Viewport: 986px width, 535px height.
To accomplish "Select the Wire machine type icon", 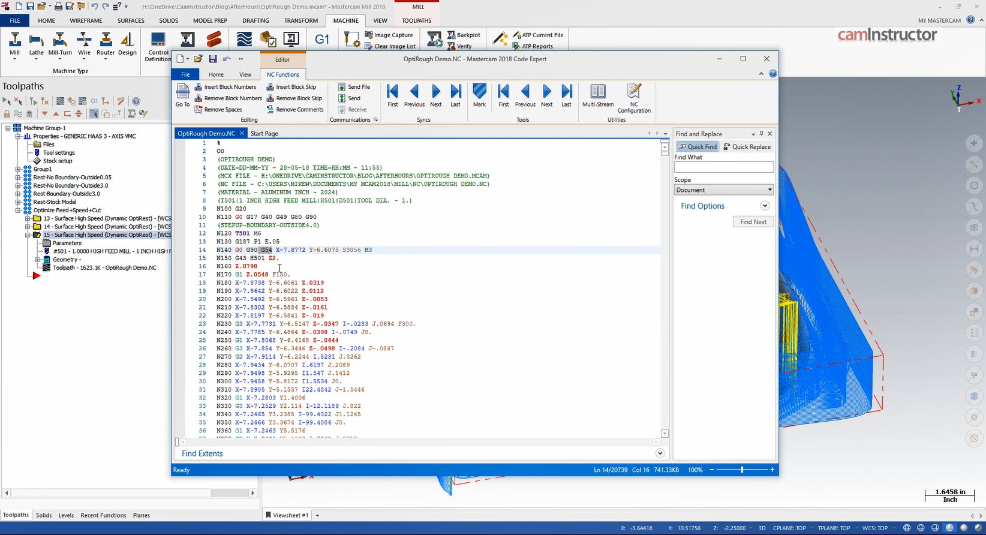I will (x=84, y=46).
